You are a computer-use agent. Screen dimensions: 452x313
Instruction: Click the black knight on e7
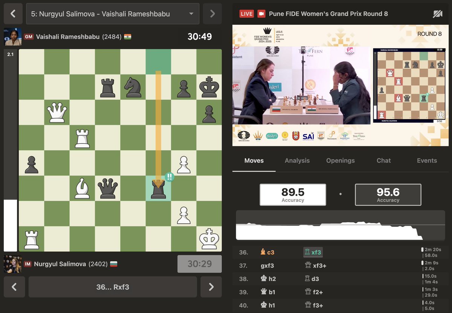click(x=133, y=87)
